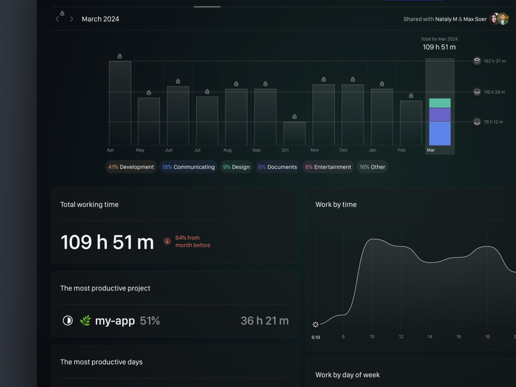Click the March 2024 title
Viewport: 516px width, 387px height.
(x=101, y=19)
